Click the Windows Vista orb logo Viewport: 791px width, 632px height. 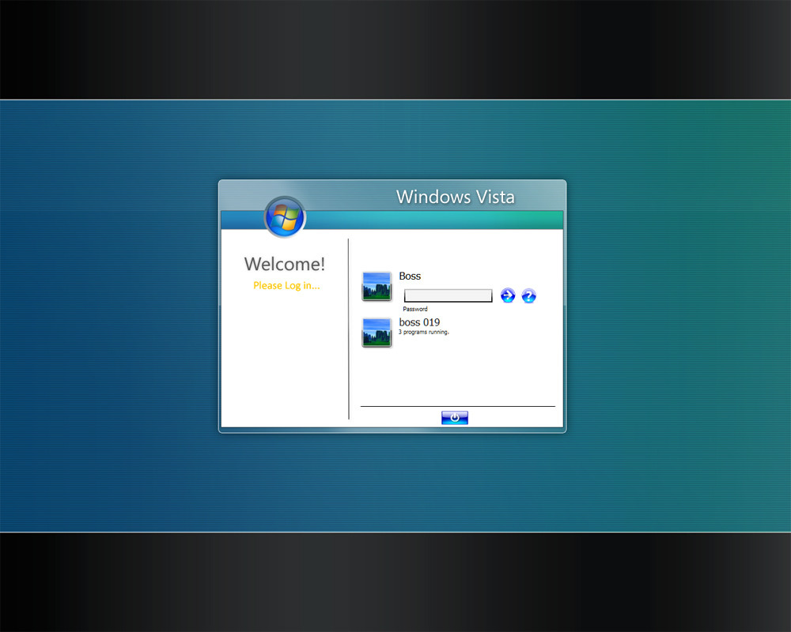pos(285,216)
